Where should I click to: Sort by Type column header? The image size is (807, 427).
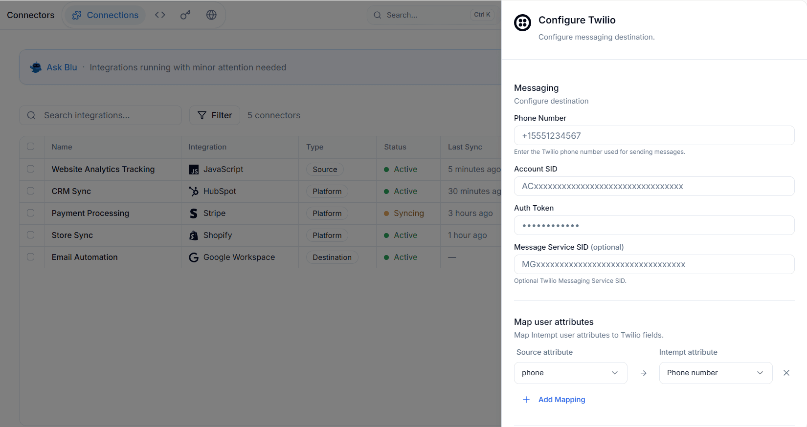(315, 147)
